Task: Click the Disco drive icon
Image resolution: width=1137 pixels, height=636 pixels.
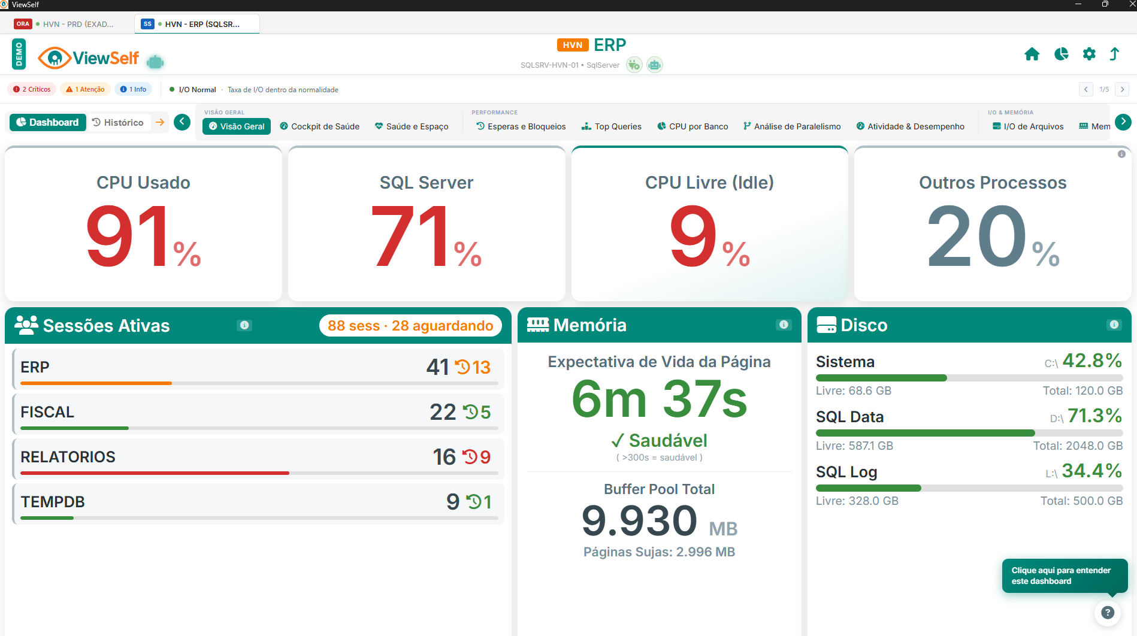Action: (827, 325)
